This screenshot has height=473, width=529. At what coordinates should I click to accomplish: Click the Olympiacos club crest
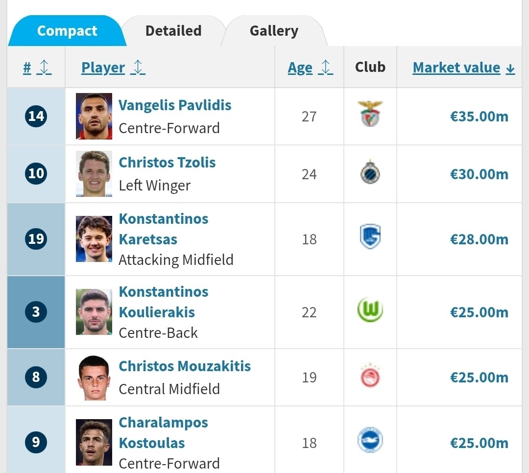(370, 377)
